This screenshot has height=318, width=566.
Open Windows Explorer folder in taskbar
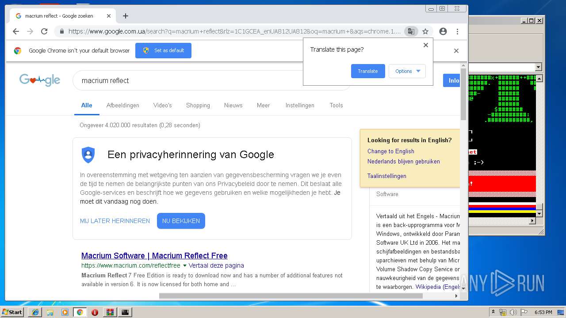click(x=50, y=312)
